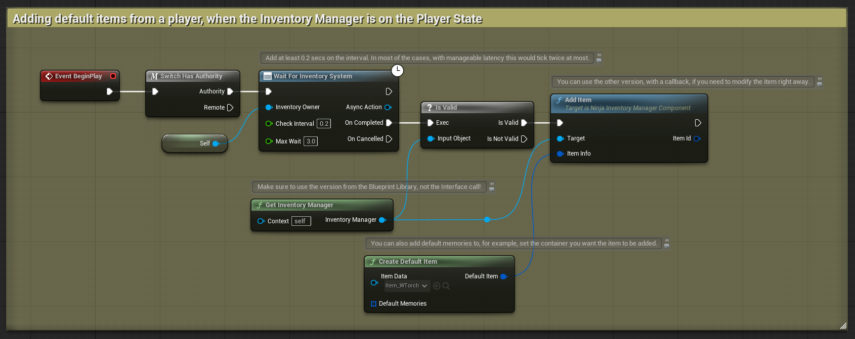
Task: Click the Is Not Valid execution pin
Action: (x=524, y=139)
